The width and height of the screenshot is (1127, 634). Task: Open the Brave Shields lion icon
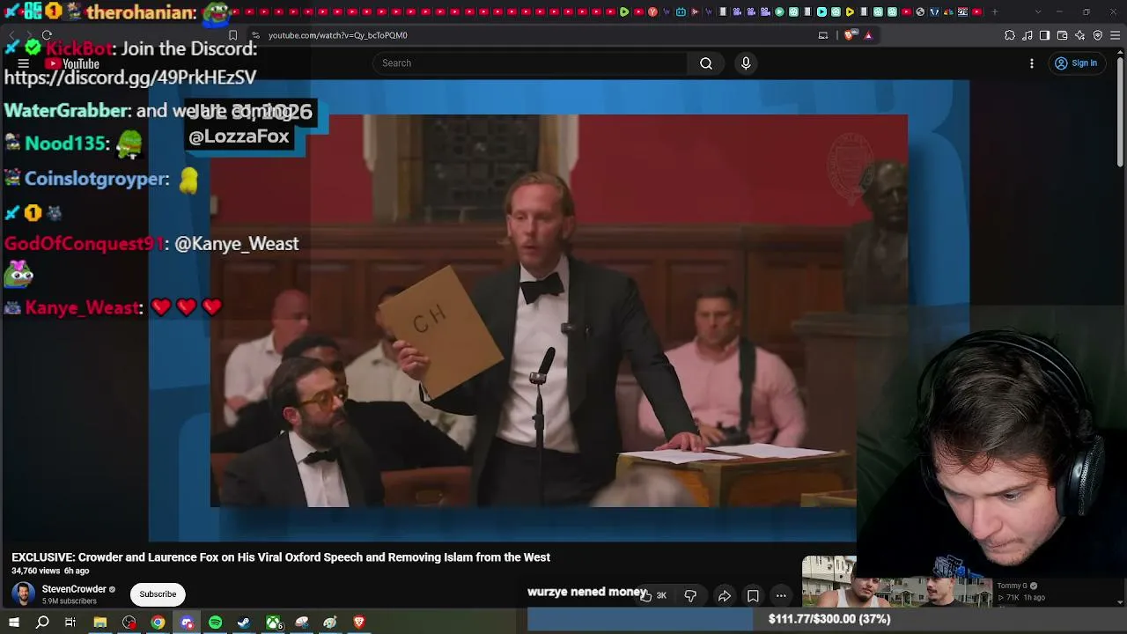849,35
